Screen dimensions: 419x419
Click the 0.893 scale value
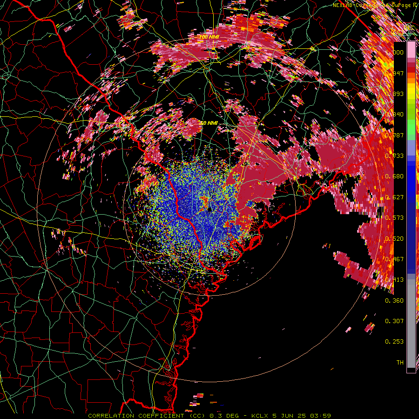click(x=394, y=94)
